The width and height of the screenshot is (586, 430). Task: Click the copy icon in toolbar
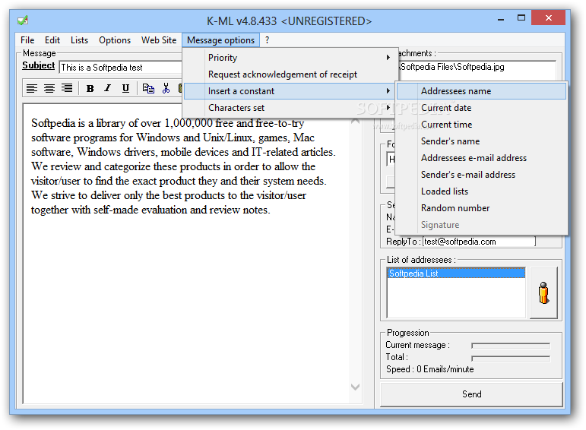(x=148, y=89)
